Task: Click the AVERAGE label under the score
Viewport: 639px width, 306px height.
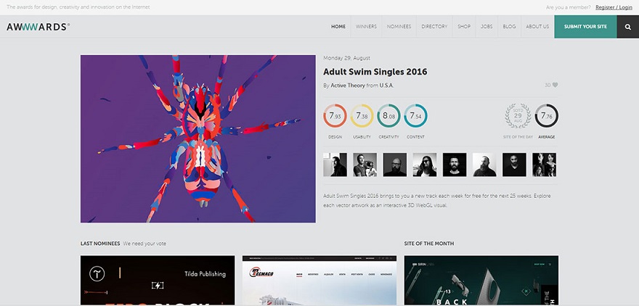Action: (x=547, y=137)
